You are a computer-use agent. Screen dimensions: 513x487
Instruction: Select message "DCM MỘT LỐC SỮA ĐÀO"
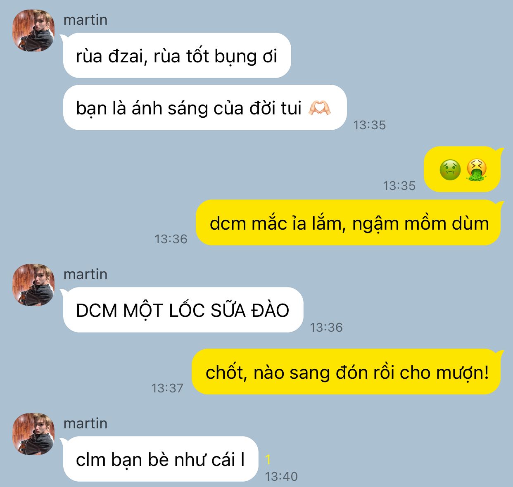(183, 310)
